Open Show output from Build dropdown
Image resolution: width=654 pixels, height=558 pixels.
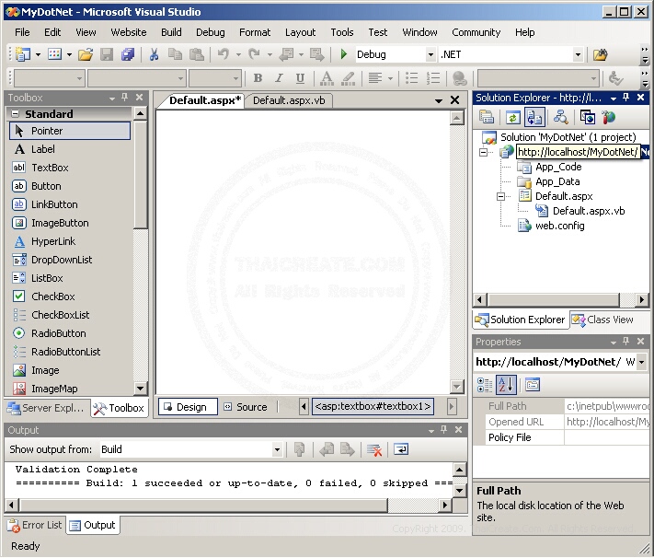click(x=277, y=450)
